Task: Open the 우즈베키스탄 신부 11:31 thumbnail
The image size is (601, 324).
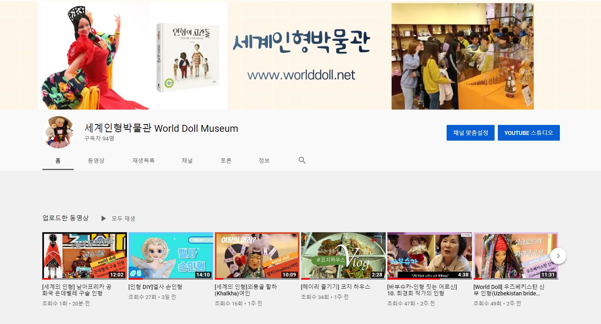Action: click(x=516, y=256)
